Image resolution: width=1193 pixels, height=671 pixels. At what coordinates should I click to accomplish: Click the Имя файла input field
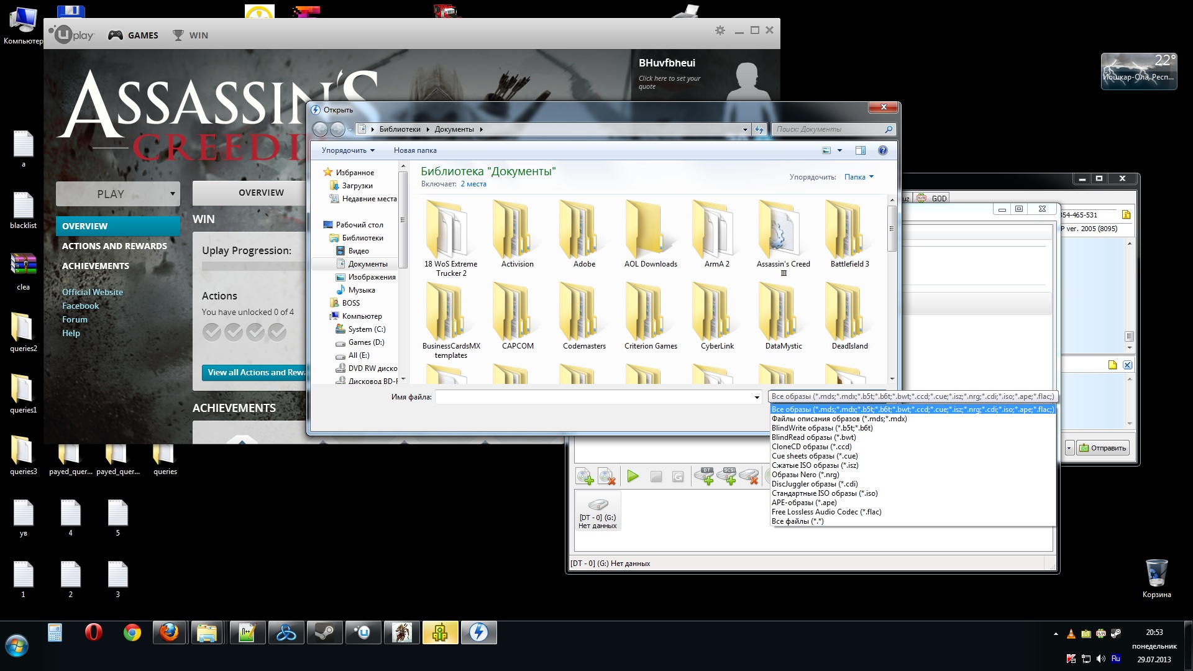pyautogui.click(x=593, y=397)
